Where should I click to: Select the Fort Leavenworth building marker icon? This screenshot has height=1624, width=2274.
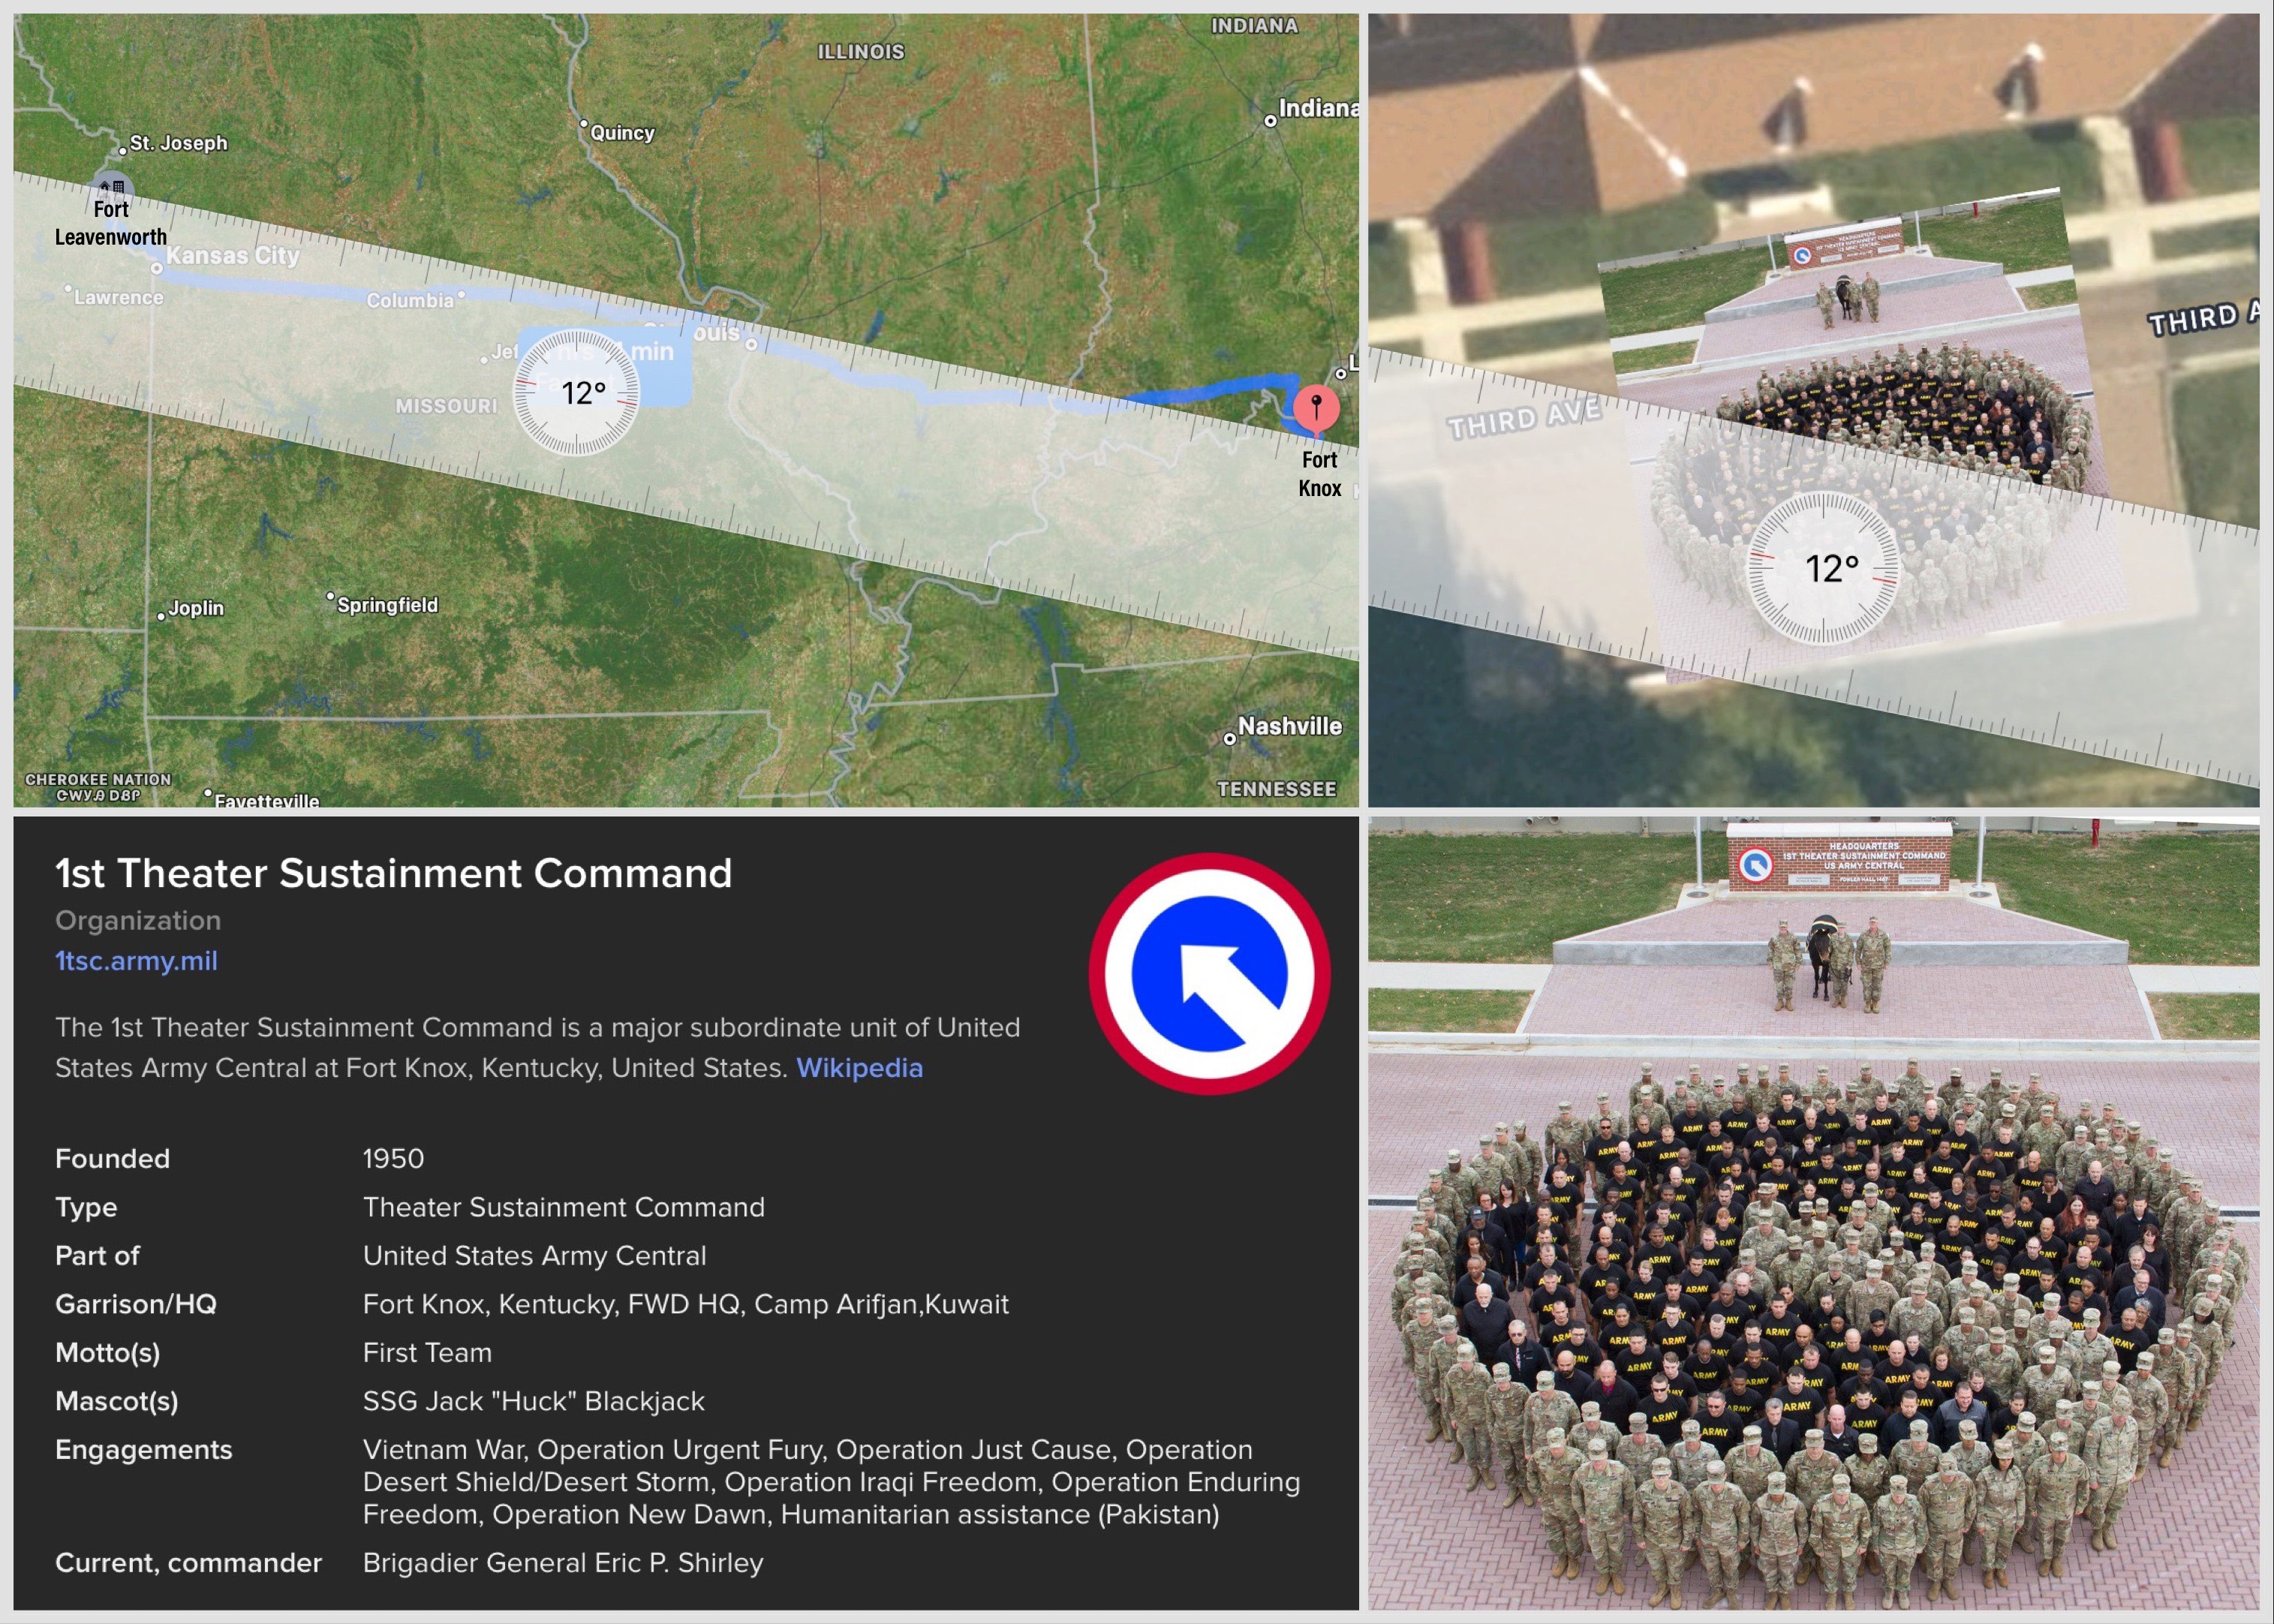click(112, 186)
